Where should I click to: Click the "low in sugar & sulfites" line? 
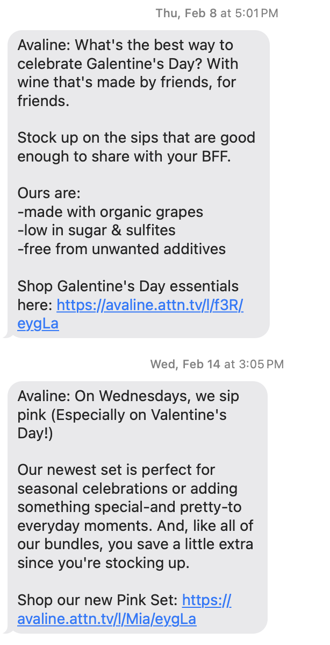(97, 230)
